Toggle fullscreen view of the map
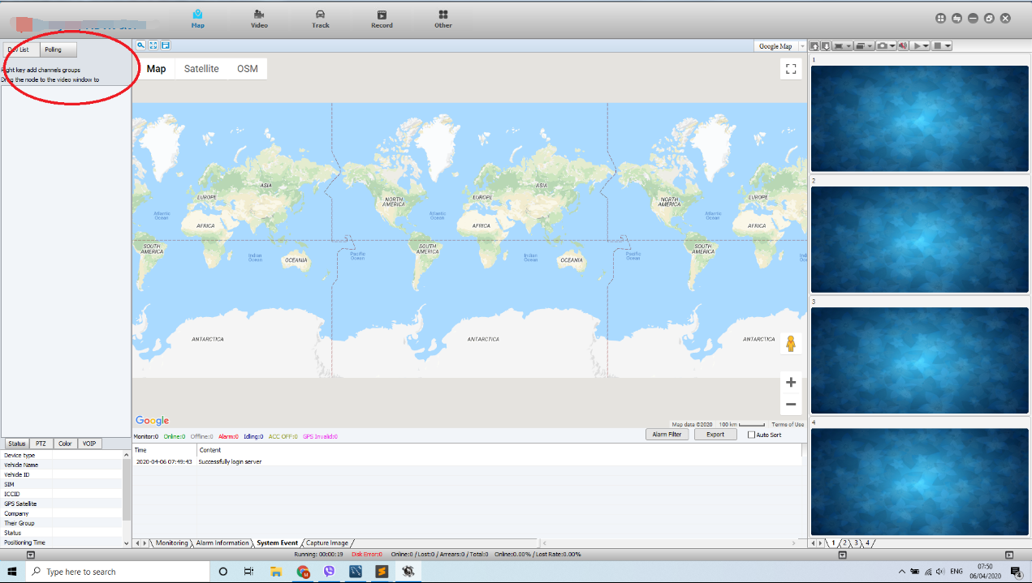Viewport: 1032px width, 583px height. pyautogui.click(x=791, y=69)
